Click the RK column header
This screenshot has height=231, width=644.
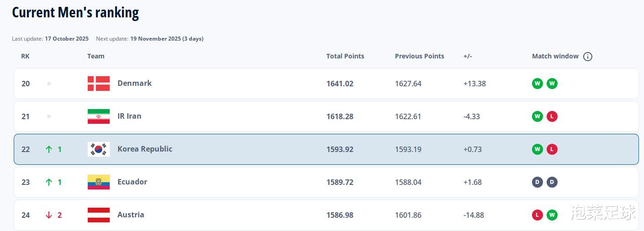pyautogui.click(x=25, y=56)
